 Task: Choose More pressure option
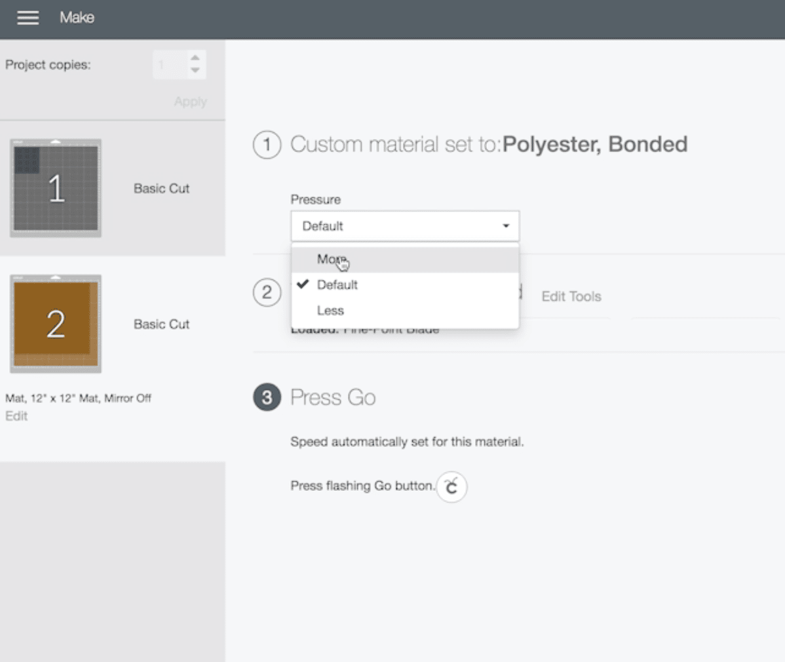[x=332, y=260]
